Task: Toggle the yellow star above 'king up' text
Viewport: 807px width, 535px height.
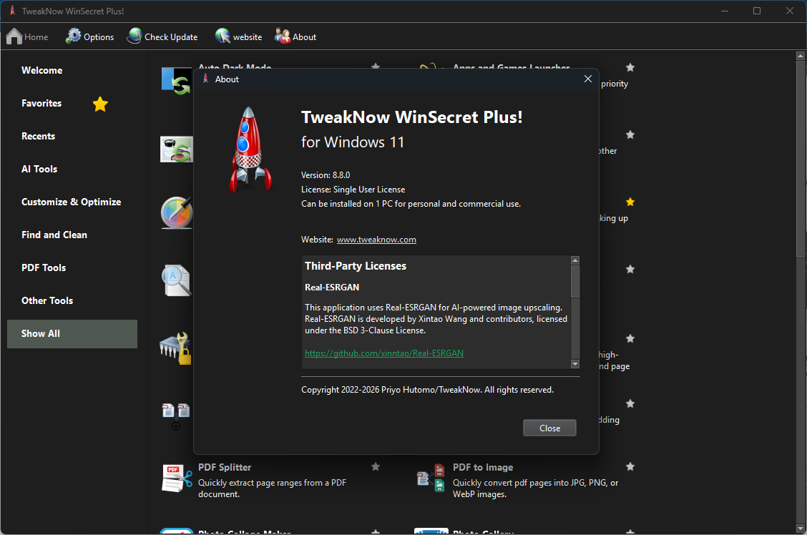Action: [x=630, y=202]
